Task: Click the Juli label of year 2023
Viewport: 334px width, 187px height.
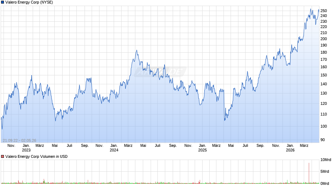Action: click(x=69, y=146)
